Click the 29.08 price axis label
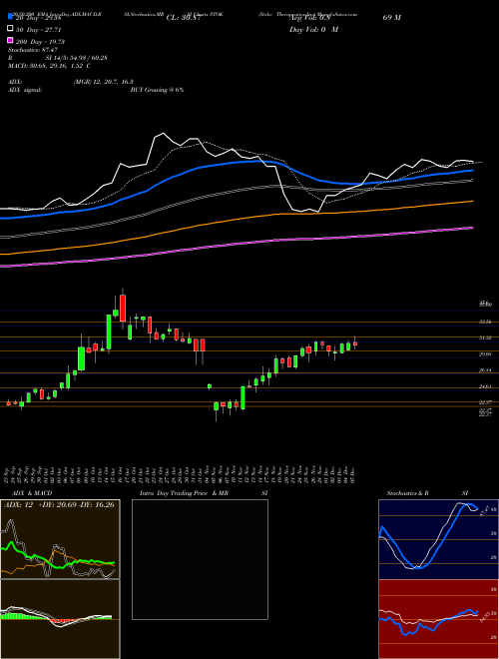499x659 pixels. pos(486,354)
